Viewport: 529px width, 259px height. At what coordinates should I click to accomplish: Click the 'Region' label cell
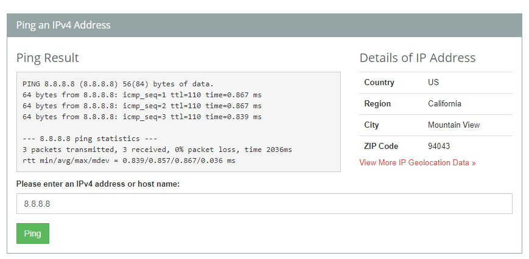coord(377,104)
